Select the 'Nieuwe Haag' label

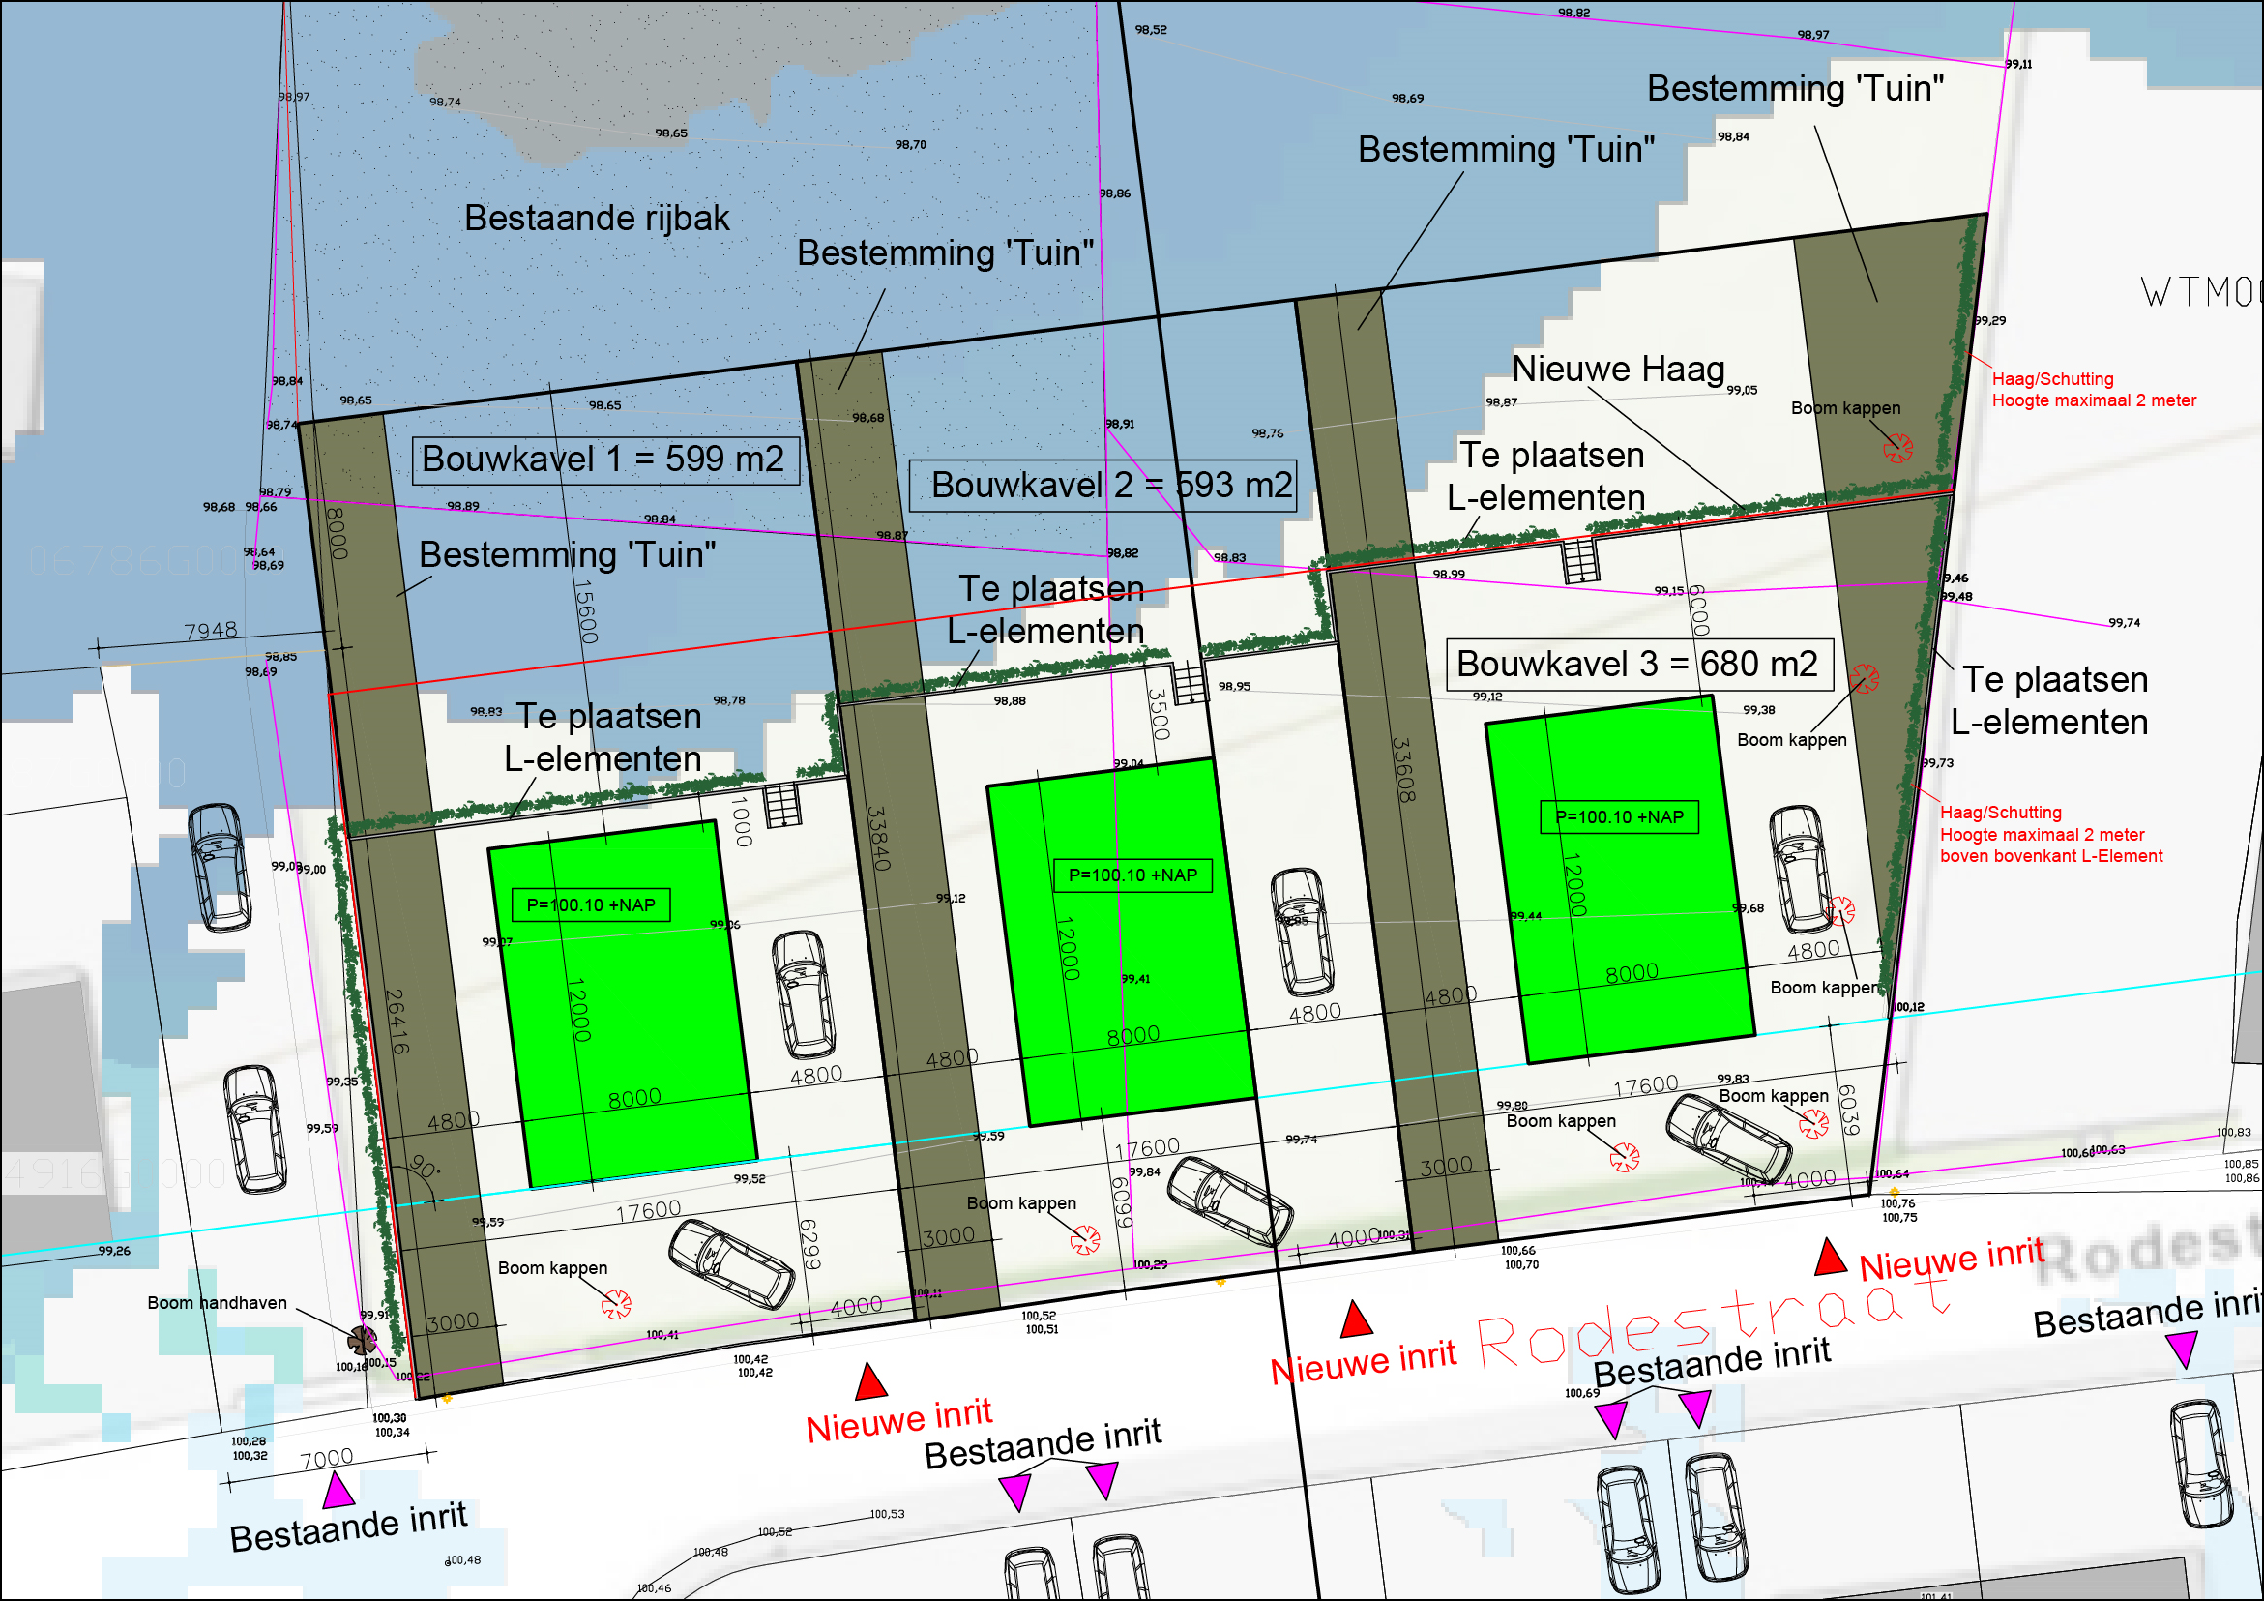pos(1618,369)
